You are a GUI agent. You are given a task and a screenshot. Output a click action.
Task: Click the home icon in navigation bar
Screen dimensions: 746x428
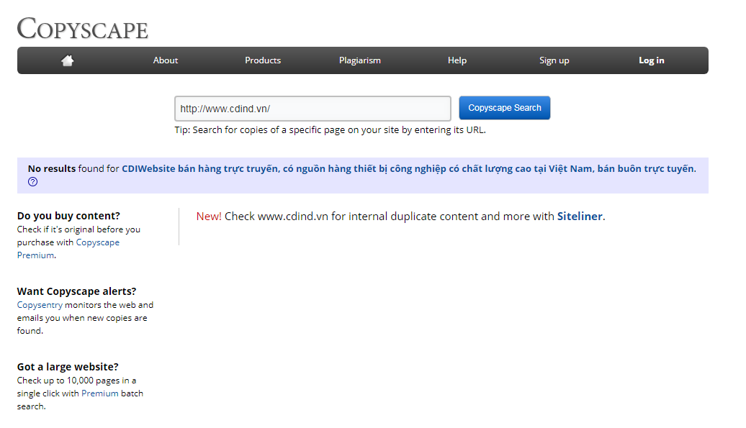coord(67,60)
